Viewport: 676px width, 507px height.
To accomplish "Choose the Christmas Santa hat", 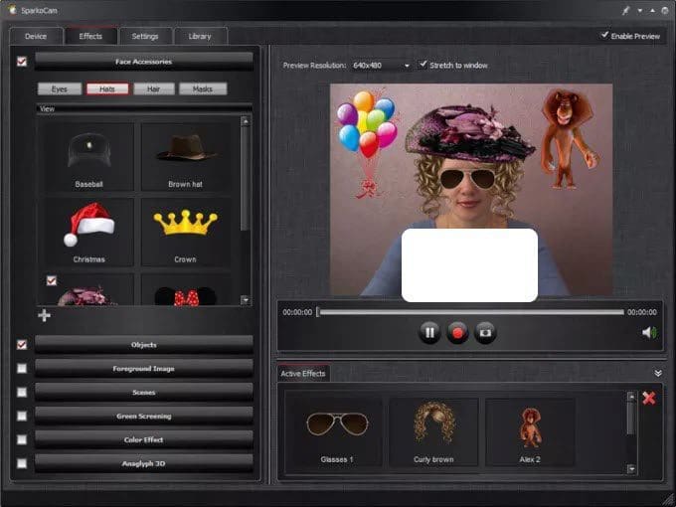I will [88, 231].
